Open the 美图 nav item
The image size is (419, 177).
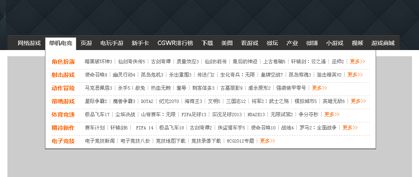point(227,43)
